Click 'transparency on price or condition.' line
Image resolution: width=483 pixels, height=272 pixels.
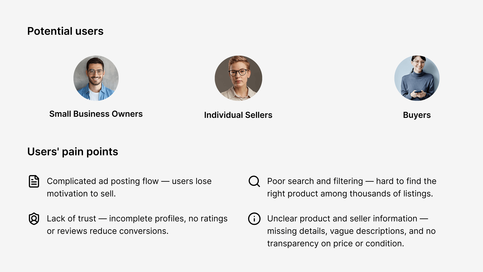(x=336, y=244)
